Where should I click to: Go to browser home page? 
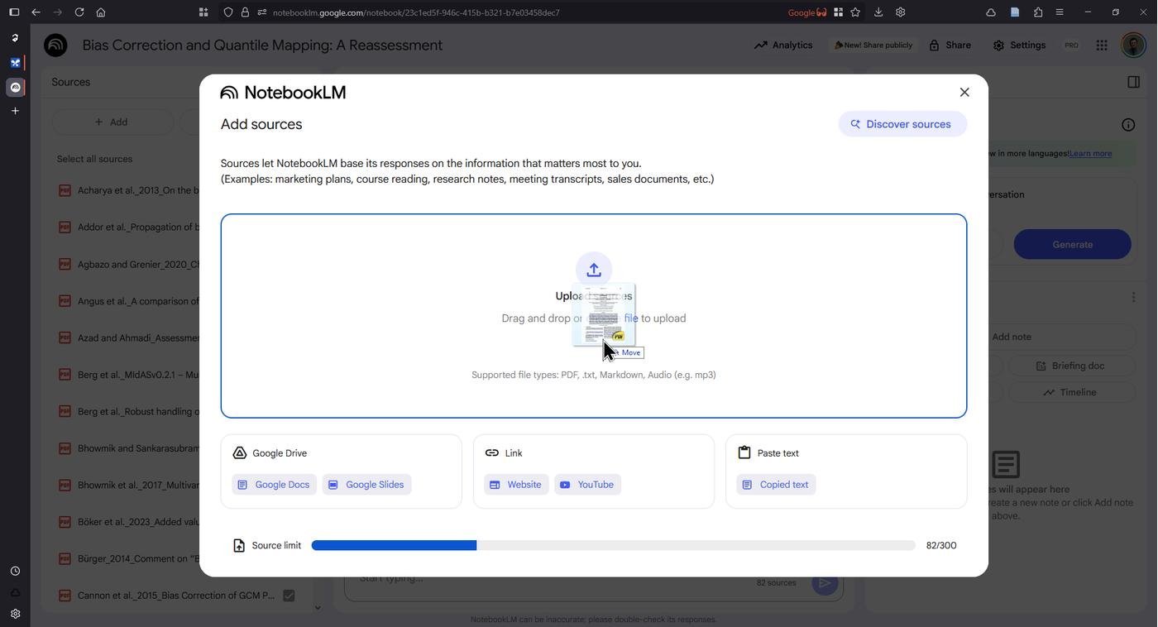point(101,12)
